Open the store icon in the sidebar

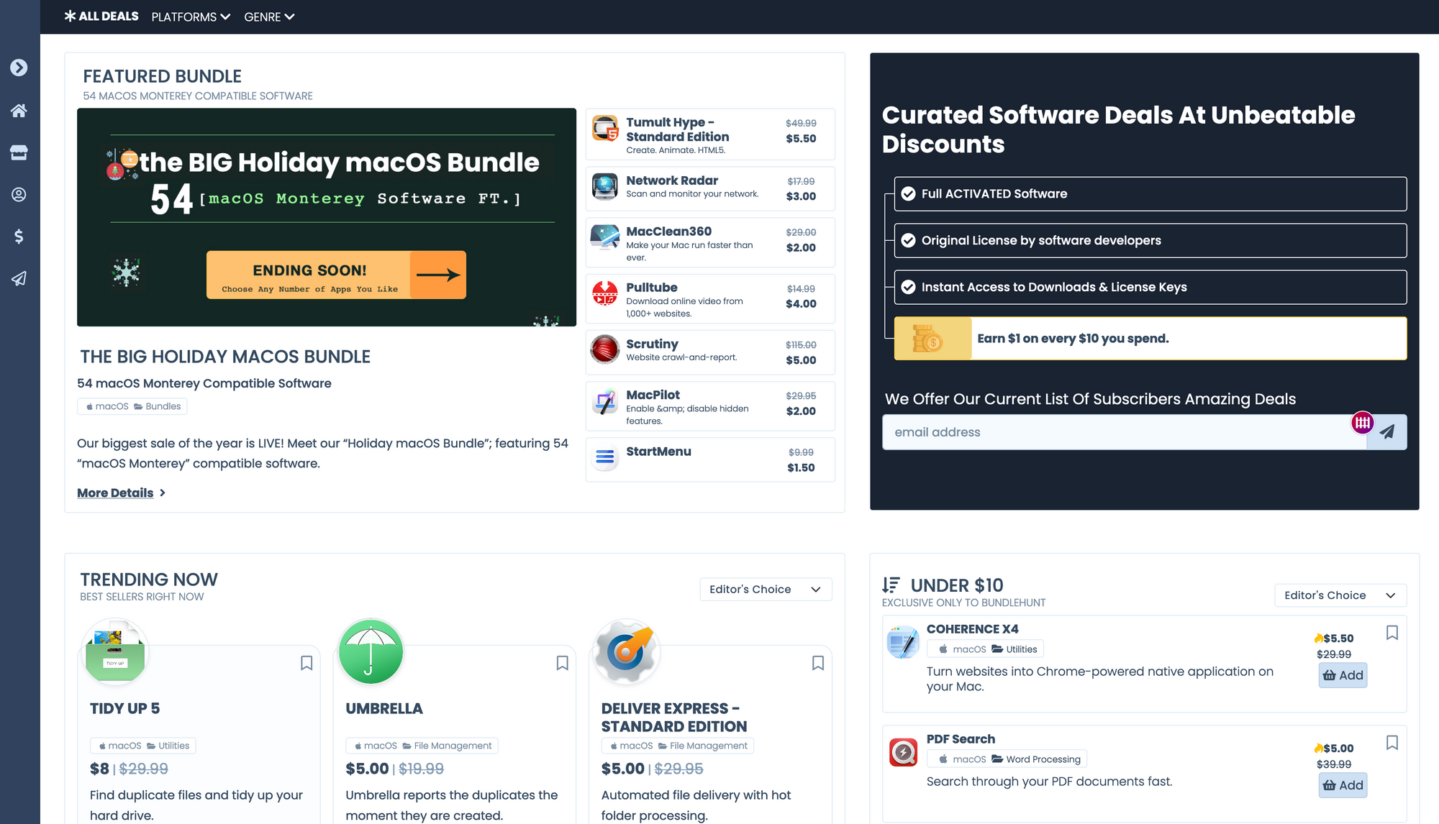coord(19,152)
